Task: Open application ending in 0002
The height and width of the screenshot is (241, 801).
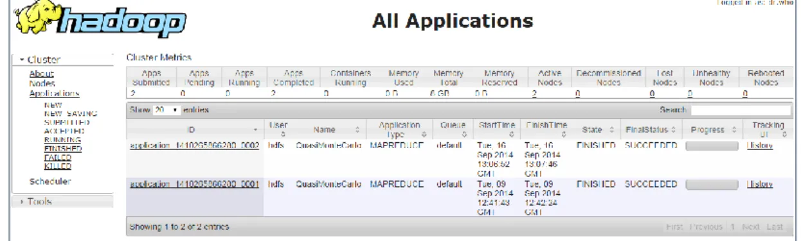Action: coord(194,146)
